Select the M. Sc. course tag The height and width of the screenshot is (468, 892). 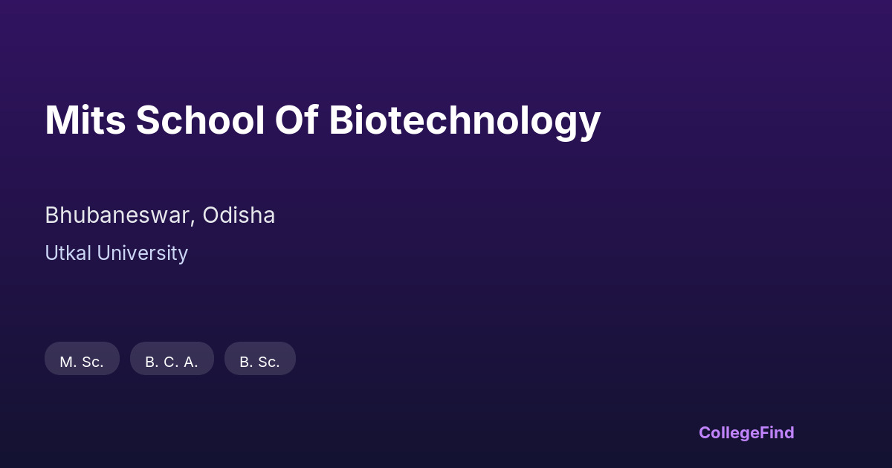82,361
